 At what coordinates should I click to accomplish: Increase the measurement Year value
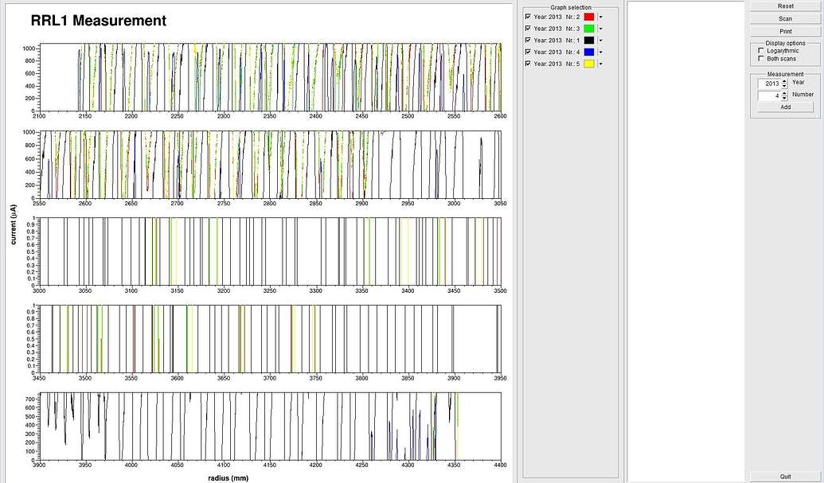pyautogui.click(x=784, y=81)
